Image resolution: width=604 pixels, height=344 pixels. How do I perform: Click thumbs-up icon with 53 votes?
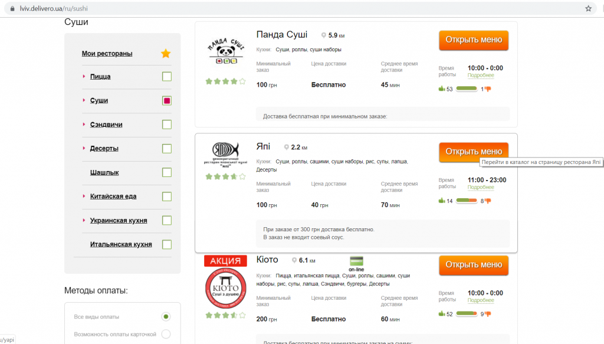pos(441,89)
